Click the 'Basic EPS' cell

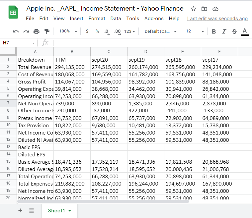pos(35,147)
